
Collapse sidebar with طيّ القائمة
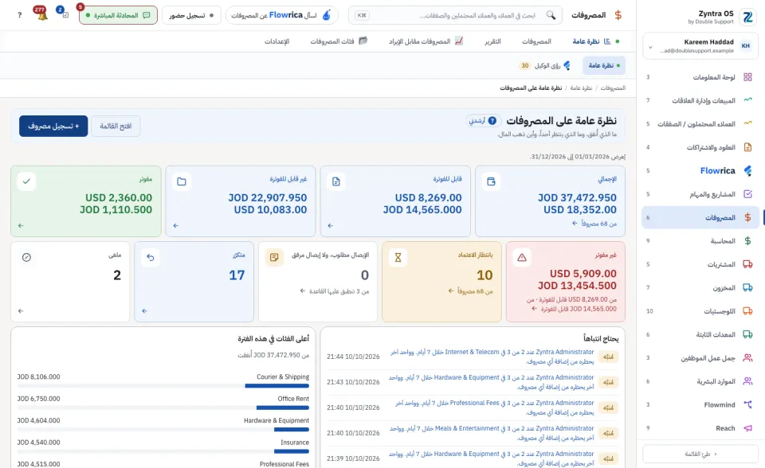pos(700,454)
